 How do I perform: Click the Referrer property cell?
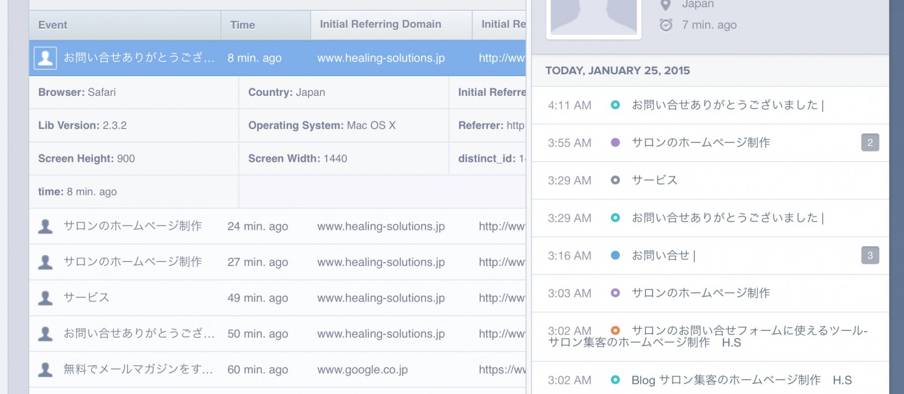(x=488, y=125)
